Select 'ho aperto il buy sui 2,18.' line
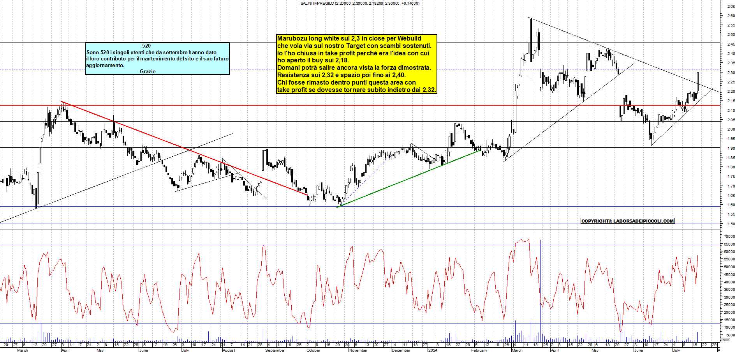This screenshot has height=352, width=736. tap(313, 60)
